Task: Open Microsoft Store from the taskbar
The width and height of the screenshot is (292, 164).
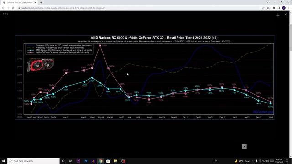Action: pyautogui.click(x=108, y=161)
